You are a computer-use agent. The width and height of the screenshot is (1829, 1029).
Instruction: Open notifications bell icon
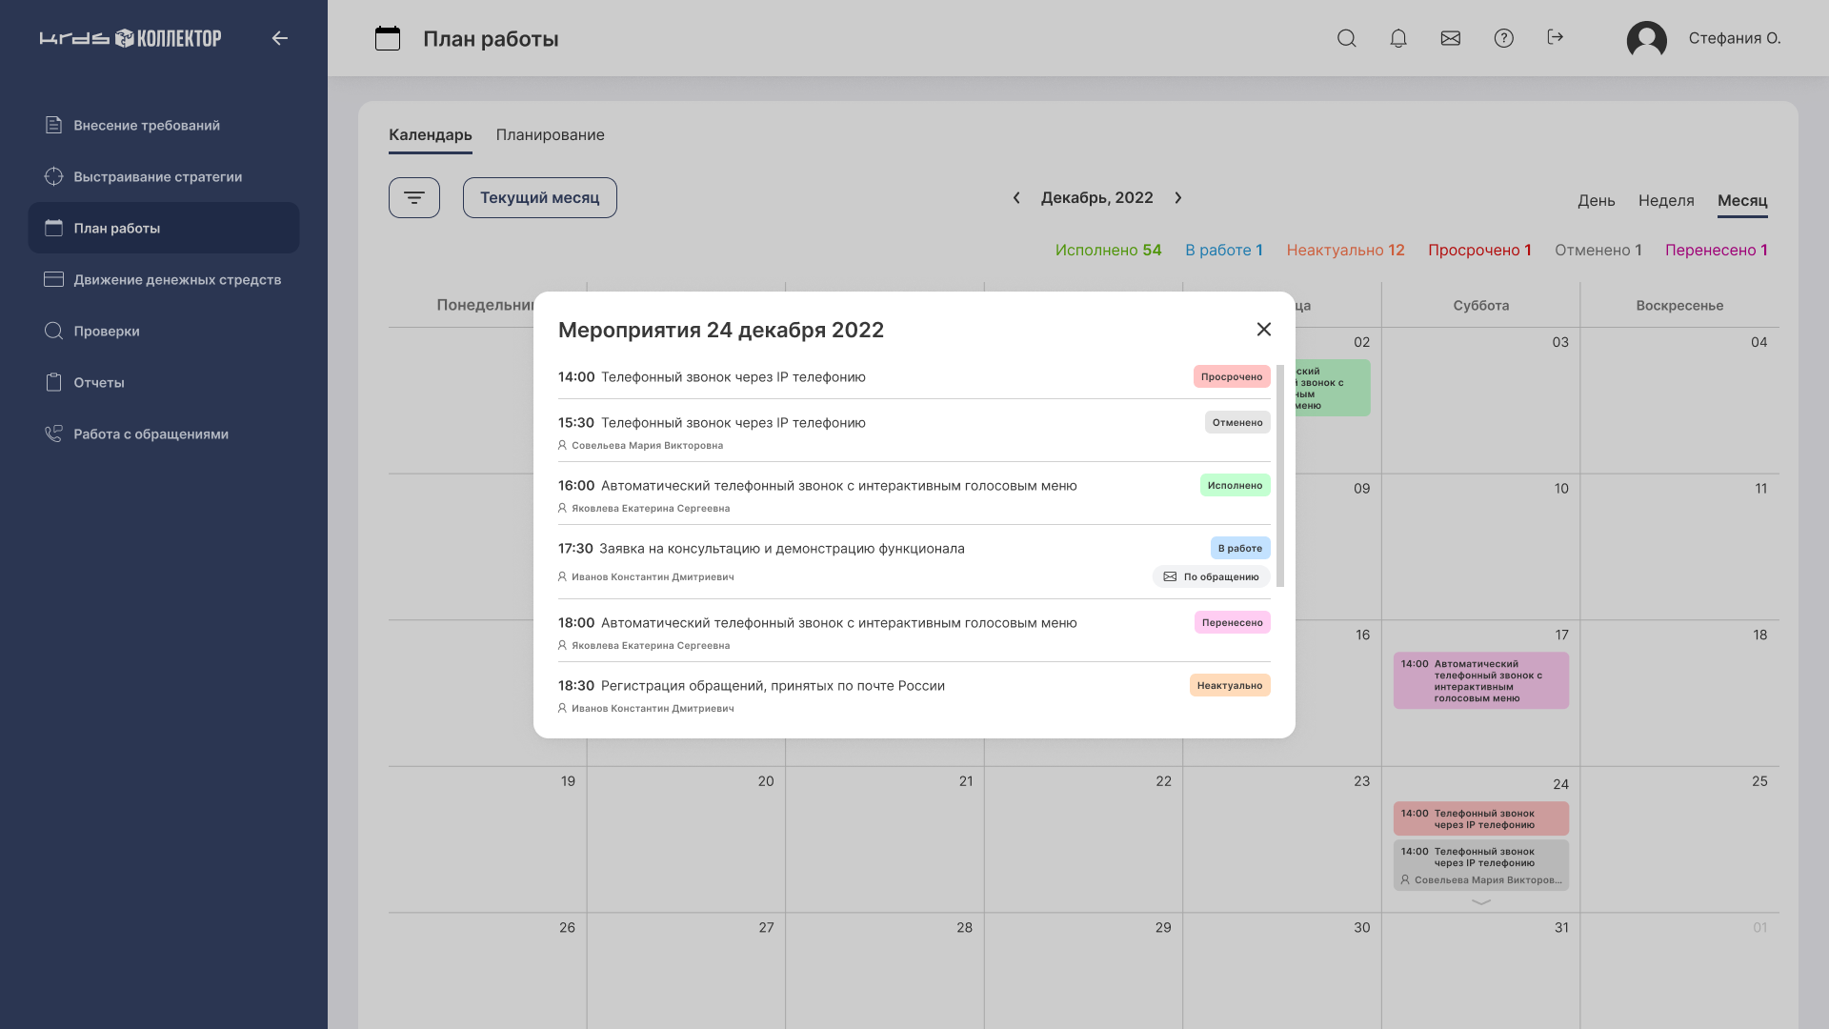(x=1398, y=38)
